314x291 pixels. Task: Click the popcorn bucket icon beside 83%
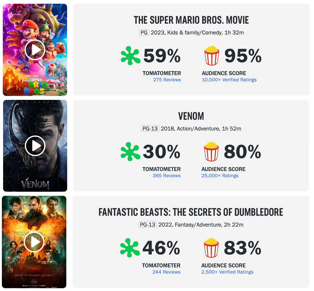211,248
